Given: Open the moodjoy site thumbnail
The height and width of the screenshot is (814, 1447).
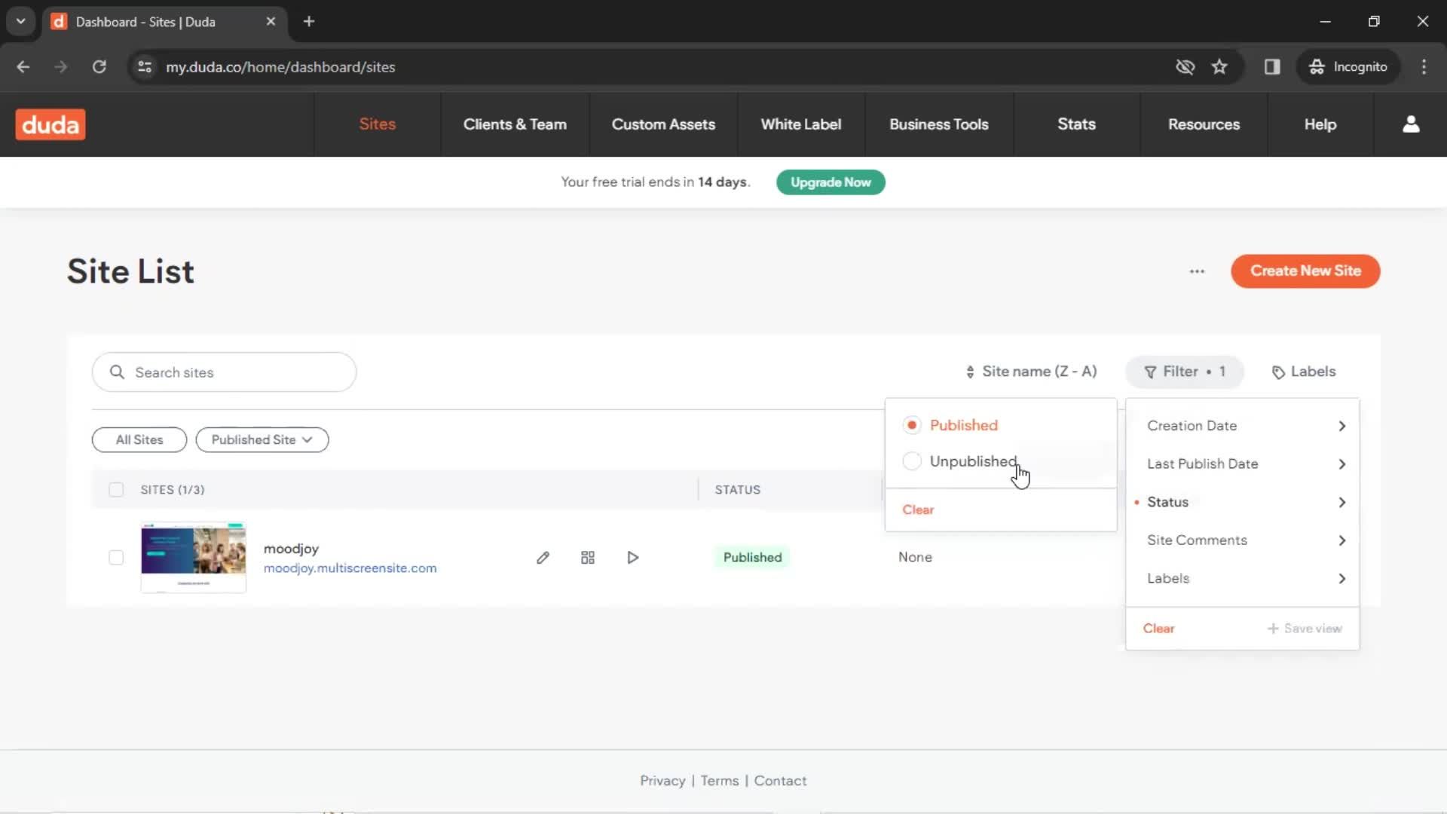Looking at the screenshot, I should point(194,557).
